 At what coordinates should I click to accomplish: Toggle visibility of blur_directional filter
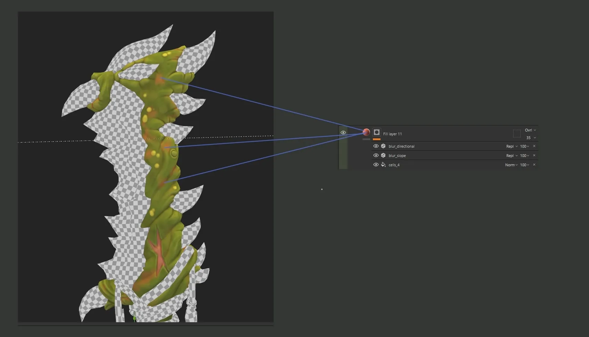376,146
